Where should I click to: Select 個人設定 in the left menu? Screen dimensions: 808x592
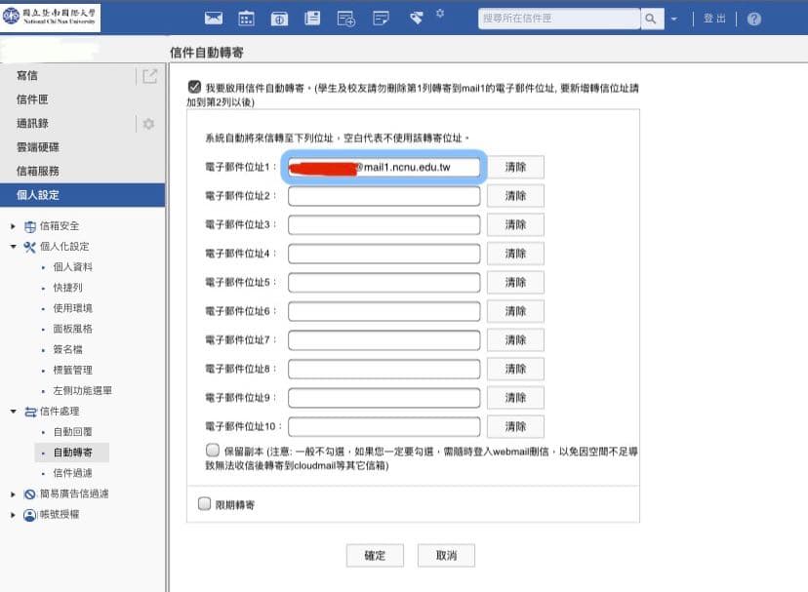[82, 195]
